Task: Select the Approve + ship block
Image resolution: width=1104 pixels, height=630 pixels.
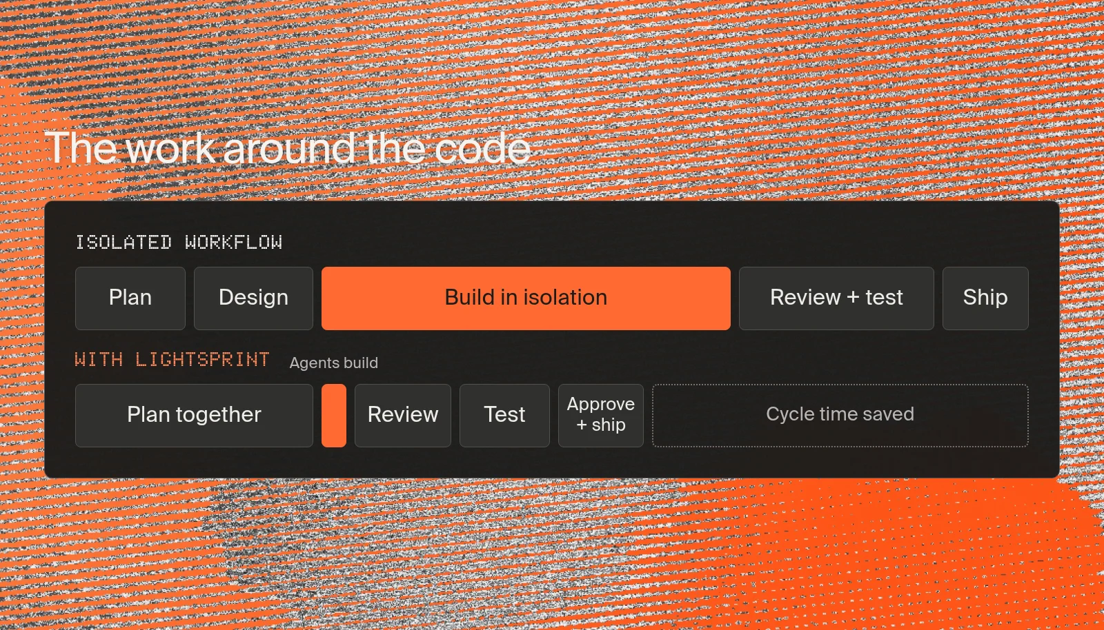Action: click(601, 416)
